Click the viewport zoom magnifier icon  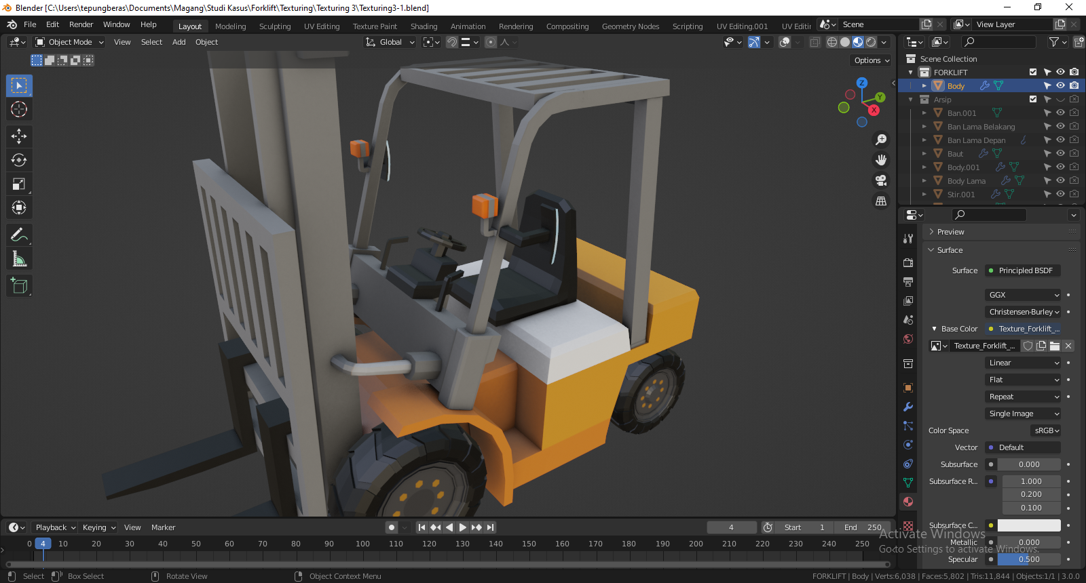tap(881, 140)
